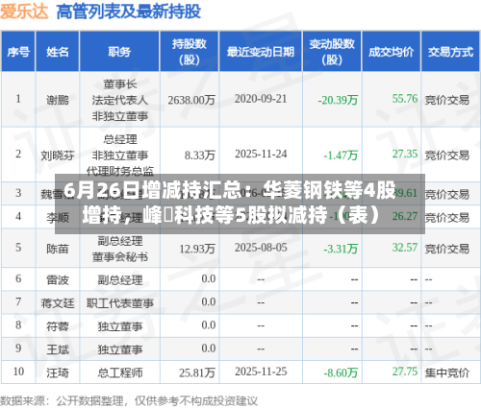Select the 成交均价 column header

click(x=391, y=52)
